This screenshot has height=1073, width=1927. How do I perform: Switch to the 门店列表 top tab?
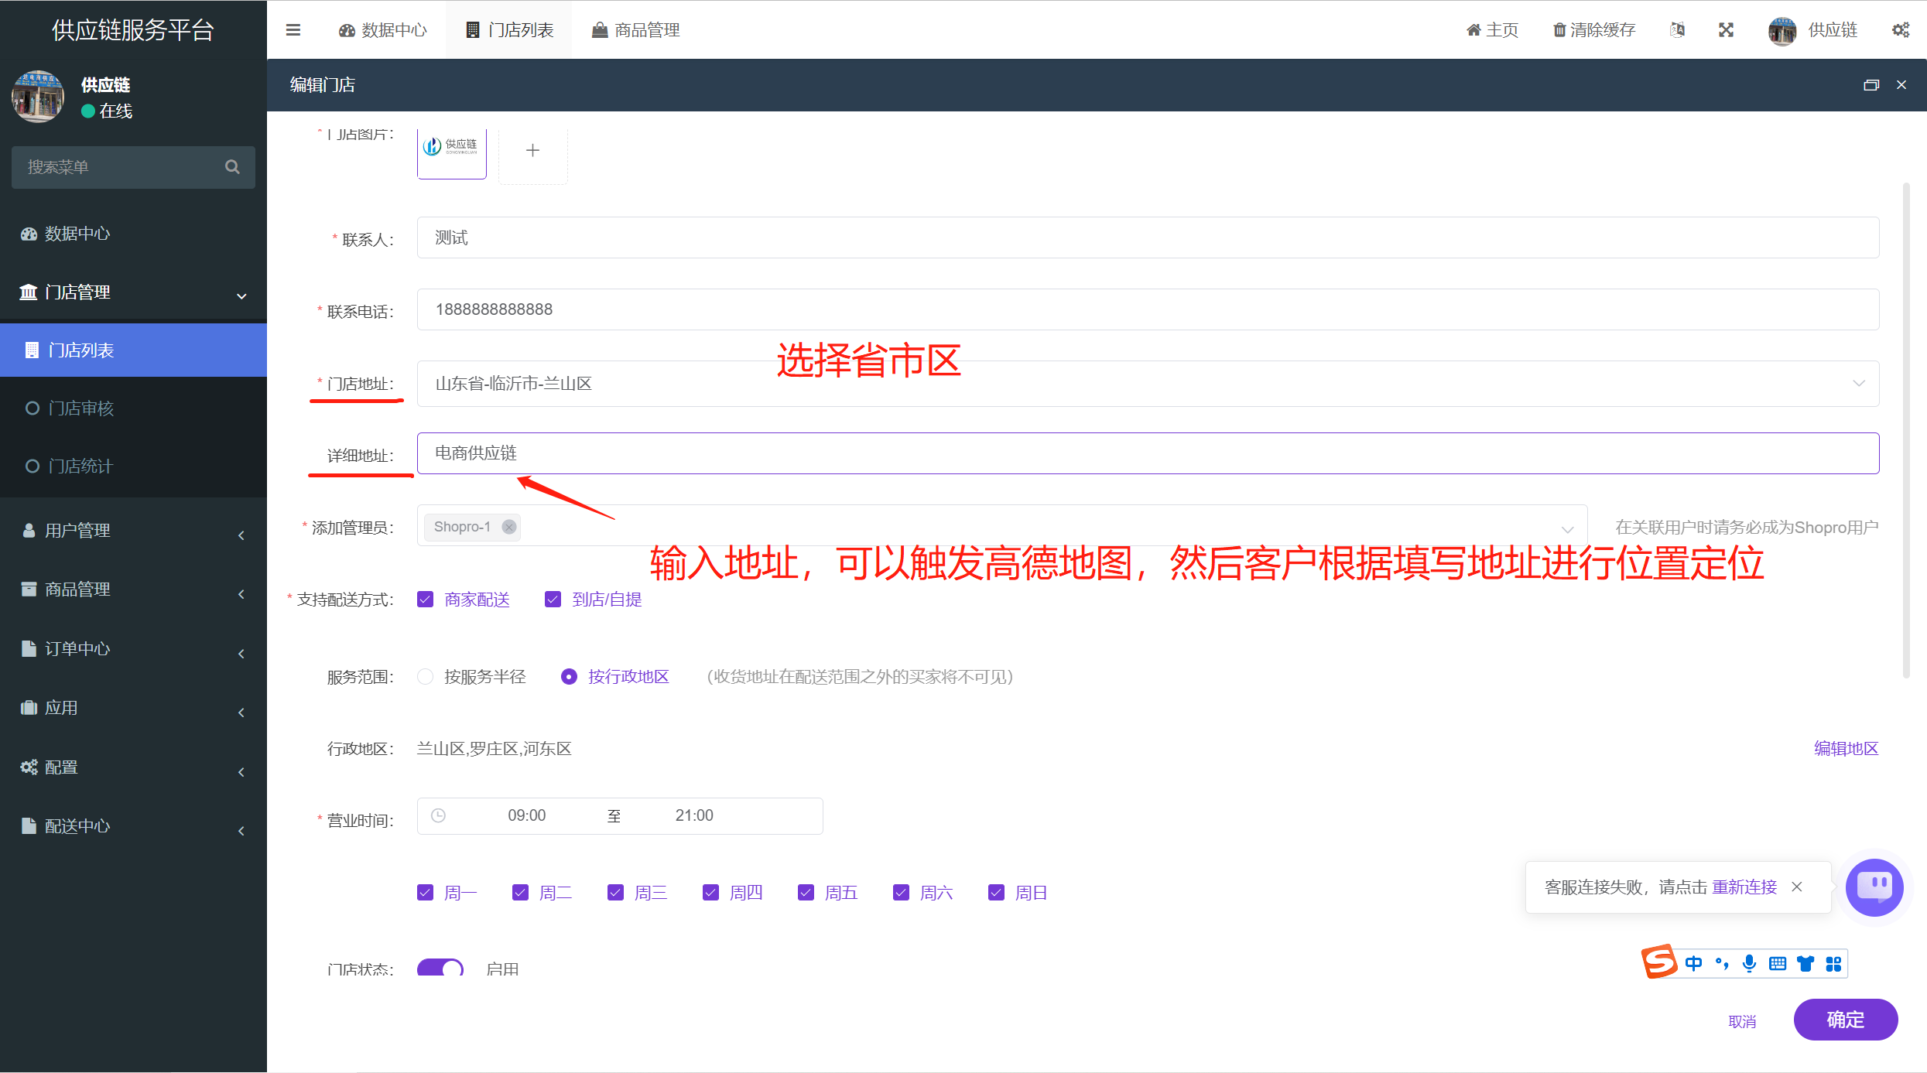pyautogui.click(x=509, y=30)
